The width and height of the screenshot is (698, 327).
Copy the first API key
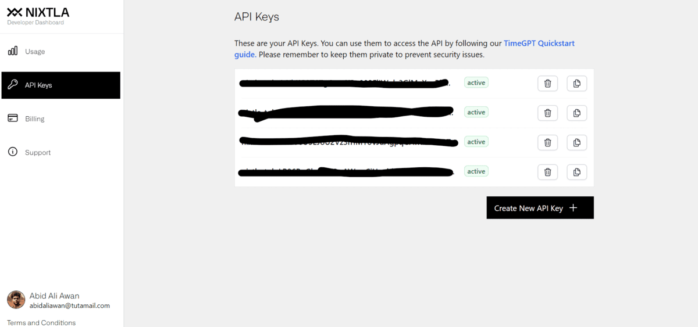[576, 83]
